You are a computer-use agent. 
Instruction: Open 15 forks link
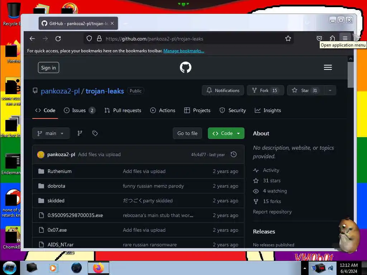272,201
